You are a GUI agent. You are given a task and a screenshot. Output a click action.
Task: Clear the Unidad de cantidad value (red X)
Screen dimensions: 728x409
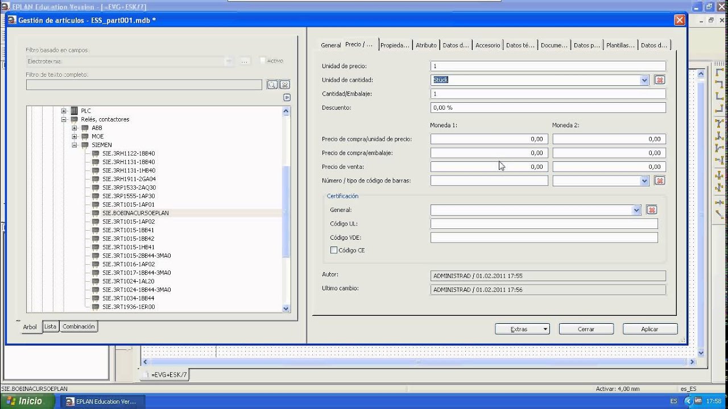pyautogui.click(x=660, y=80)
